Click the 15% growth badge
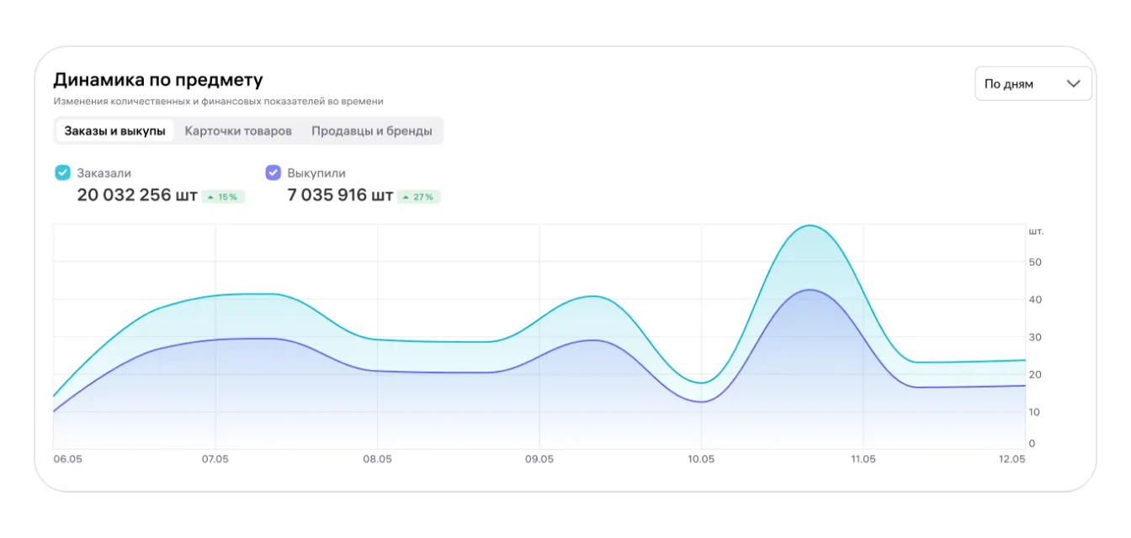This screenshot has height=538, width=1131. (x=223, y=197)
